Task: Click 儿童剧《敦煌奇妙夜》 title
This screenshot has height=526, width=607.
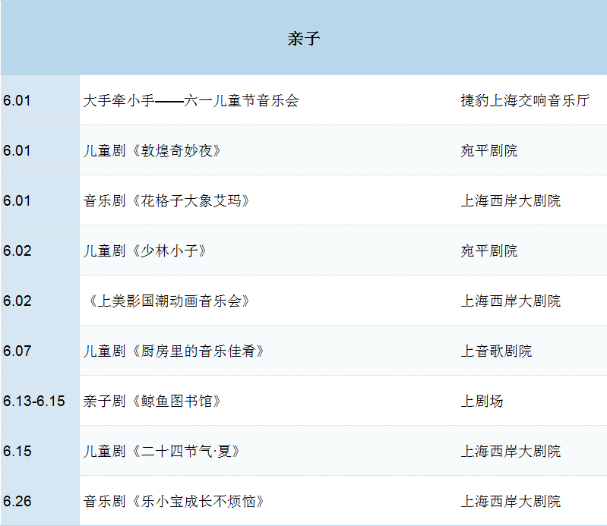Action: [x=152, y=150]
